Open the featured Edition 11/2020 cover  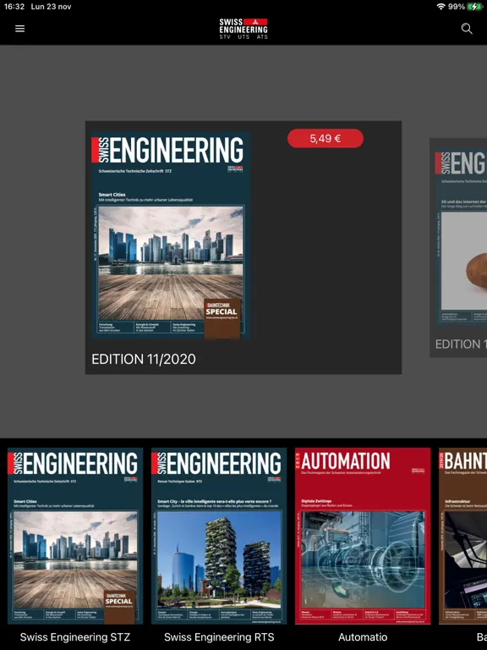tap(171, 235)
